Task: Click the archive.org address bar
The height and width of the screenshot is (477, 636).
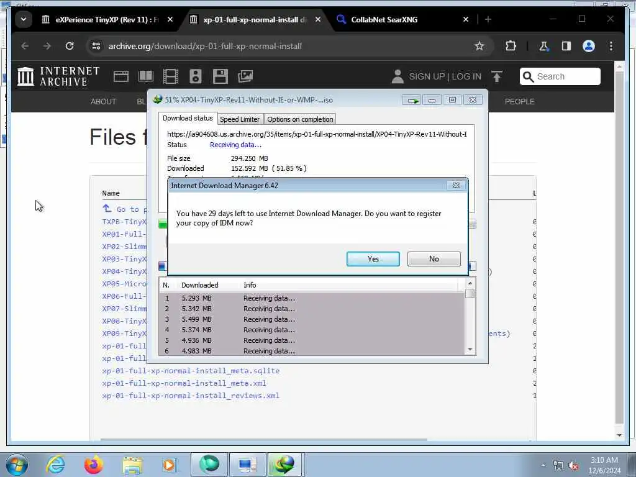Action: 284,46
